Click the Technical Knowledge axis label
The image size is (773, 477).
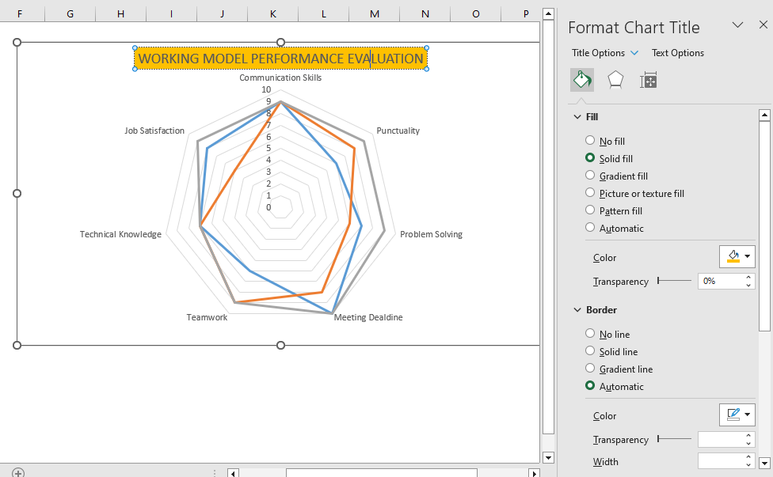(120, 234)
